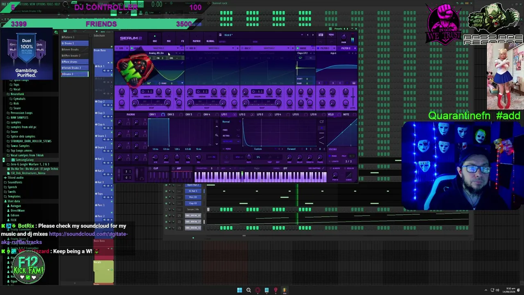Viewport: 524px width, 295px height.
Task: Toggle OSC A on or off
Action: tap(132, 48)
